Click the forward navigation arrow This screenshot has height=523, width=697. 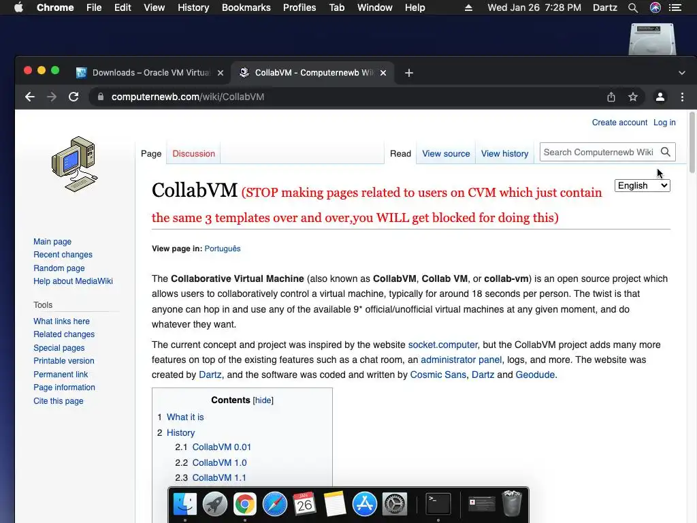[x=52, y=97]
